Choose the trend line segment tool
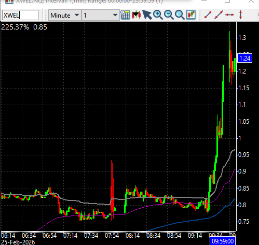The width and height of the screenshot is (259, 245). (x=208, y=15)
